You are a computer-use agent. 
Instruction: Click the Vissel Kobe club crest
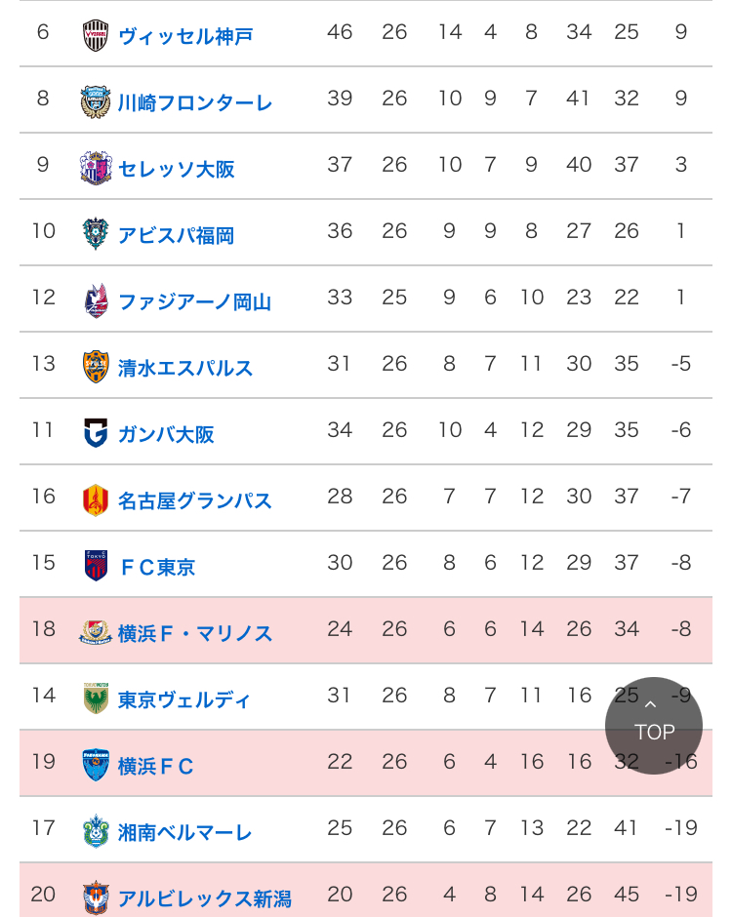click(x=96, y=35)
